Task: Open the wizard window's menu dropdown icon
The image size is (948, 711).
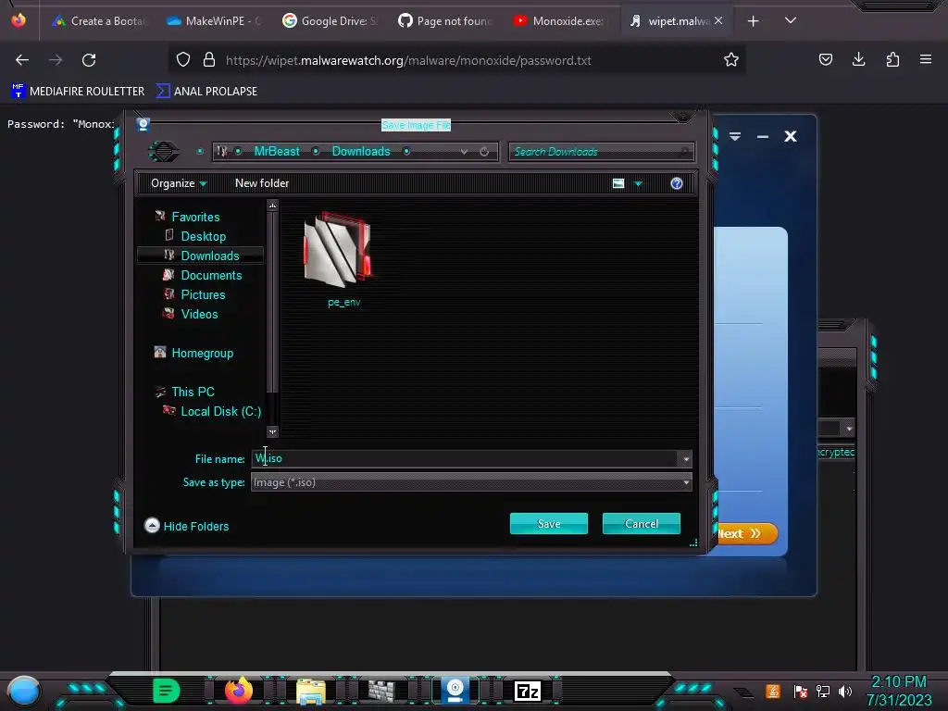Action: pos(734,137)
